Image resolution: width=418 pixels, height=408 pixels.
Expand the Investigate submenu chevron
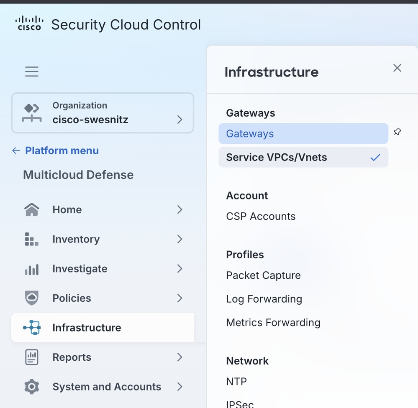(180, 269)
